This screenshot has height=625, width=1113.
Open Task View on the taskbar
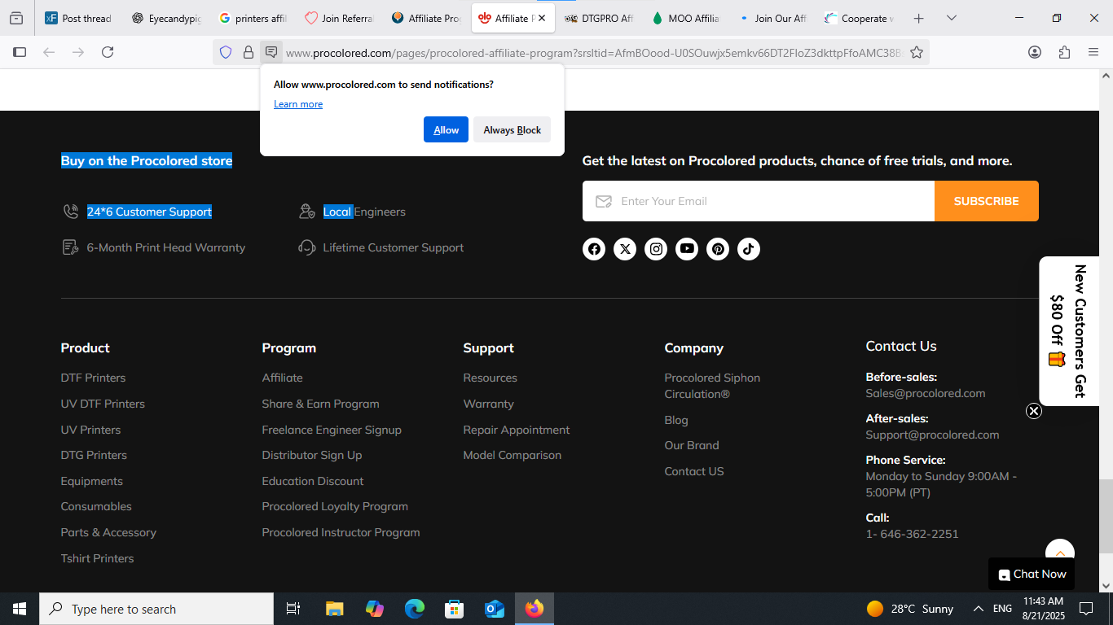(293, 609)
